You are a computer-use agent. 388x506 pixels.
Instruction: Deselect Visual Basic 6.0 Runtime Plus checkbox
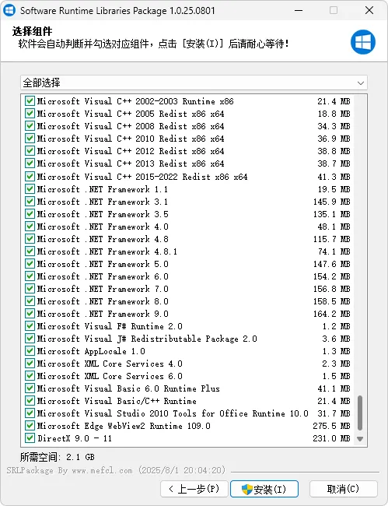pyautogui.click(x=30, y=388)
